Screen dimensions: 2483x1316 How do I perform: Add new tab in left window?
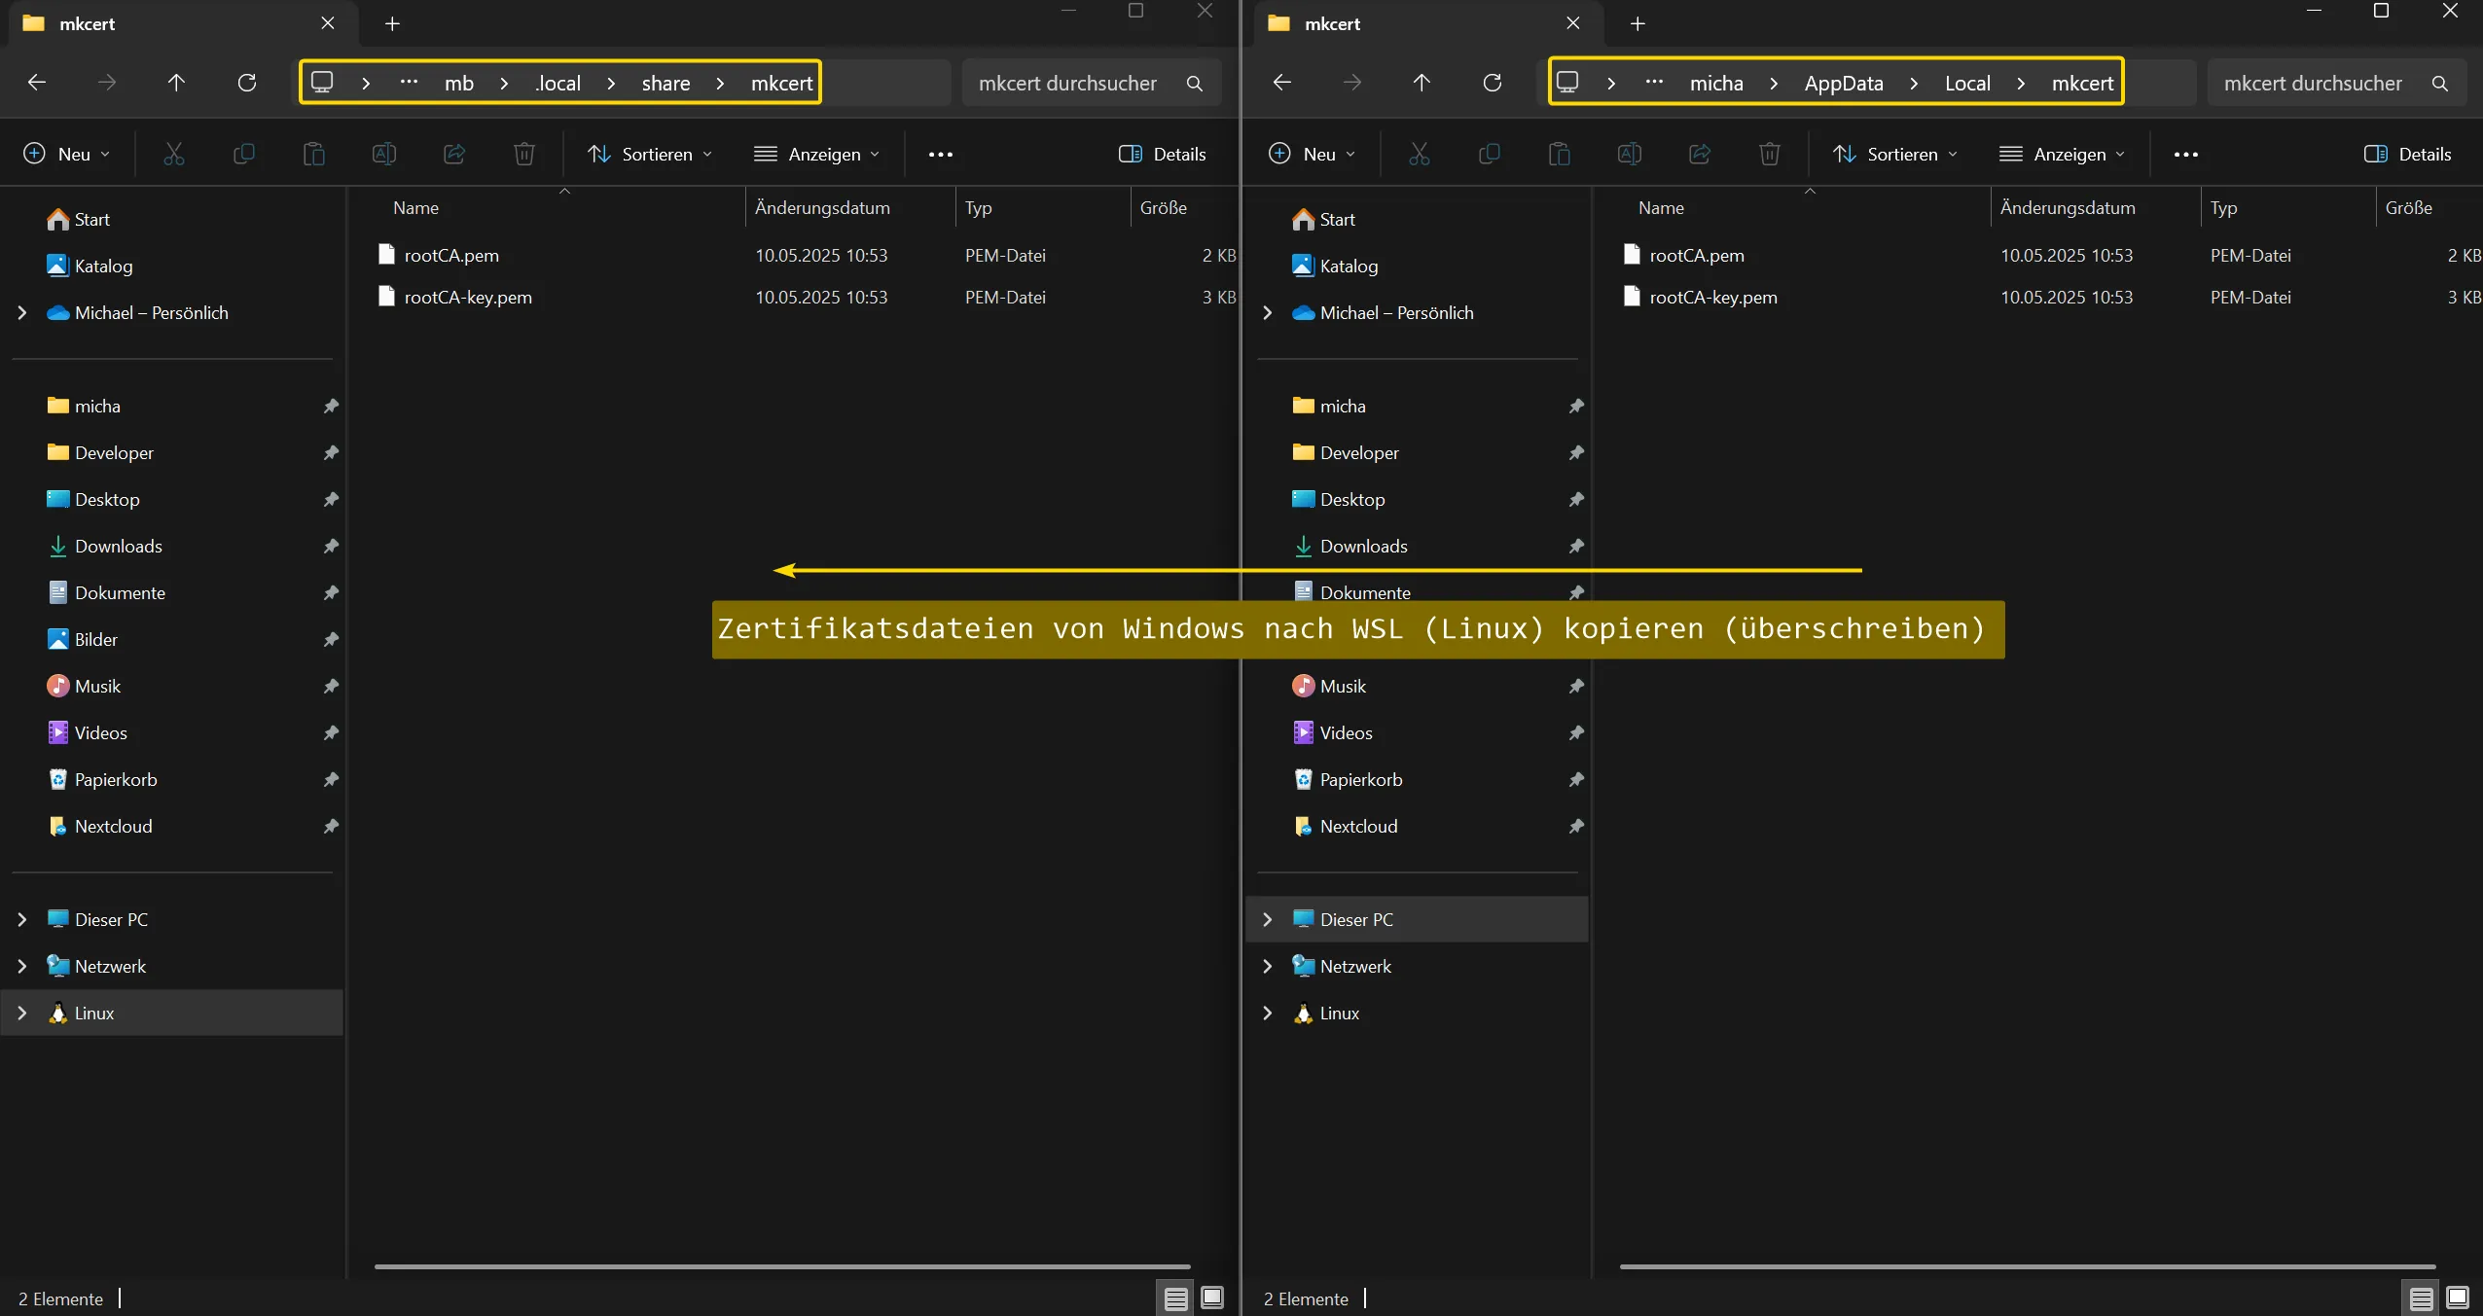point(392,23)
